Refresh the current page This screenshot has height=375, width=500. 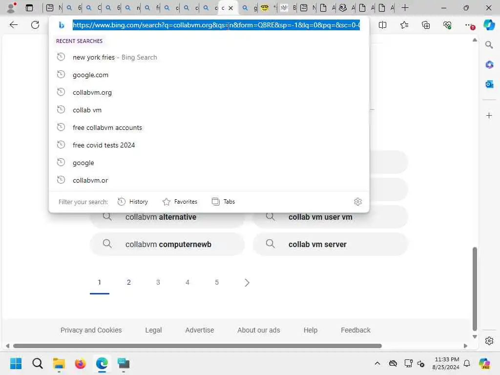pyautogui.click(x=35, y=25)
